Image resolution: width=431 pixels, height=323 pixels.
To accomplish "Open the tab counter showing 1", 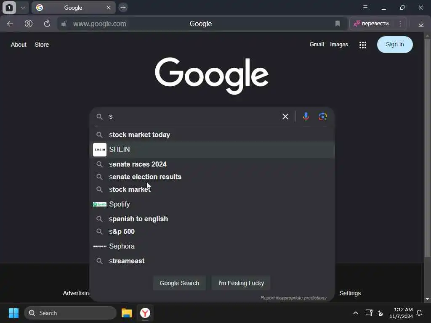I will tap(9, 8).
